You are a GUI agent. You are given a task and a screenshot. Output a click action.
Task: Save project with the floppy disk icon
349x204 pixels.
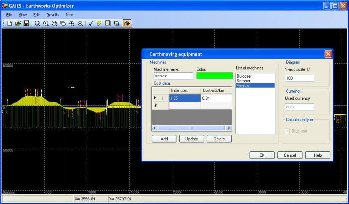pos(26,23)
